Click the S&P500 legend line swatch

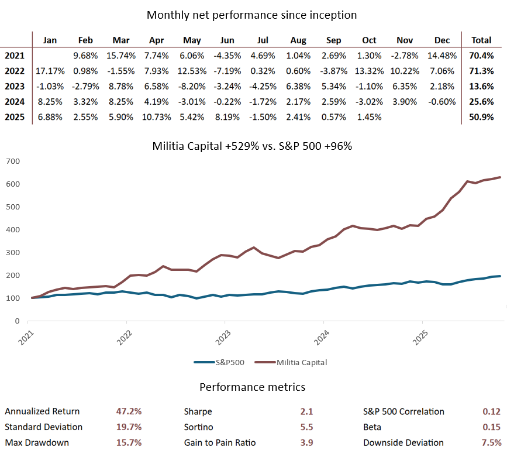206,362
